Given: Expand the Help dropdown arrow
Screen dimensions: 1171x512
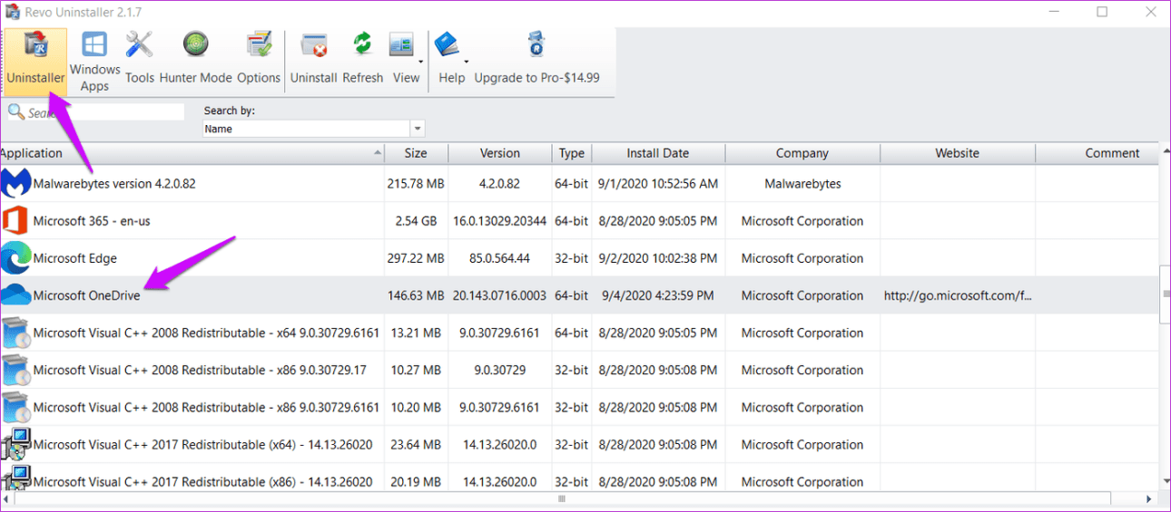Looking at the screenshot, I should coord(467,62).
